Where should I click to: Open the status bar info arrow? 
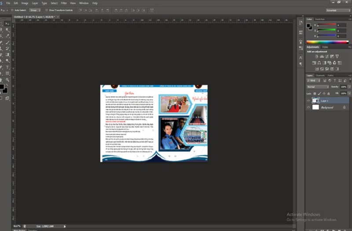tap(65, 226)
